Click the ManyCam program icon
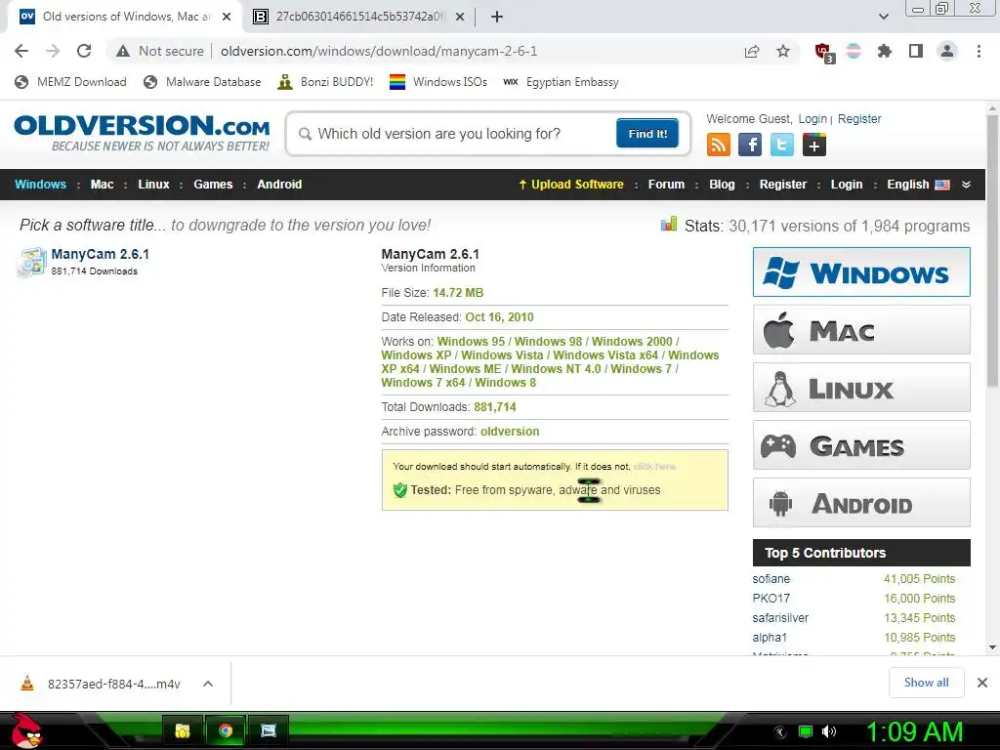 (x=31, y=262)
